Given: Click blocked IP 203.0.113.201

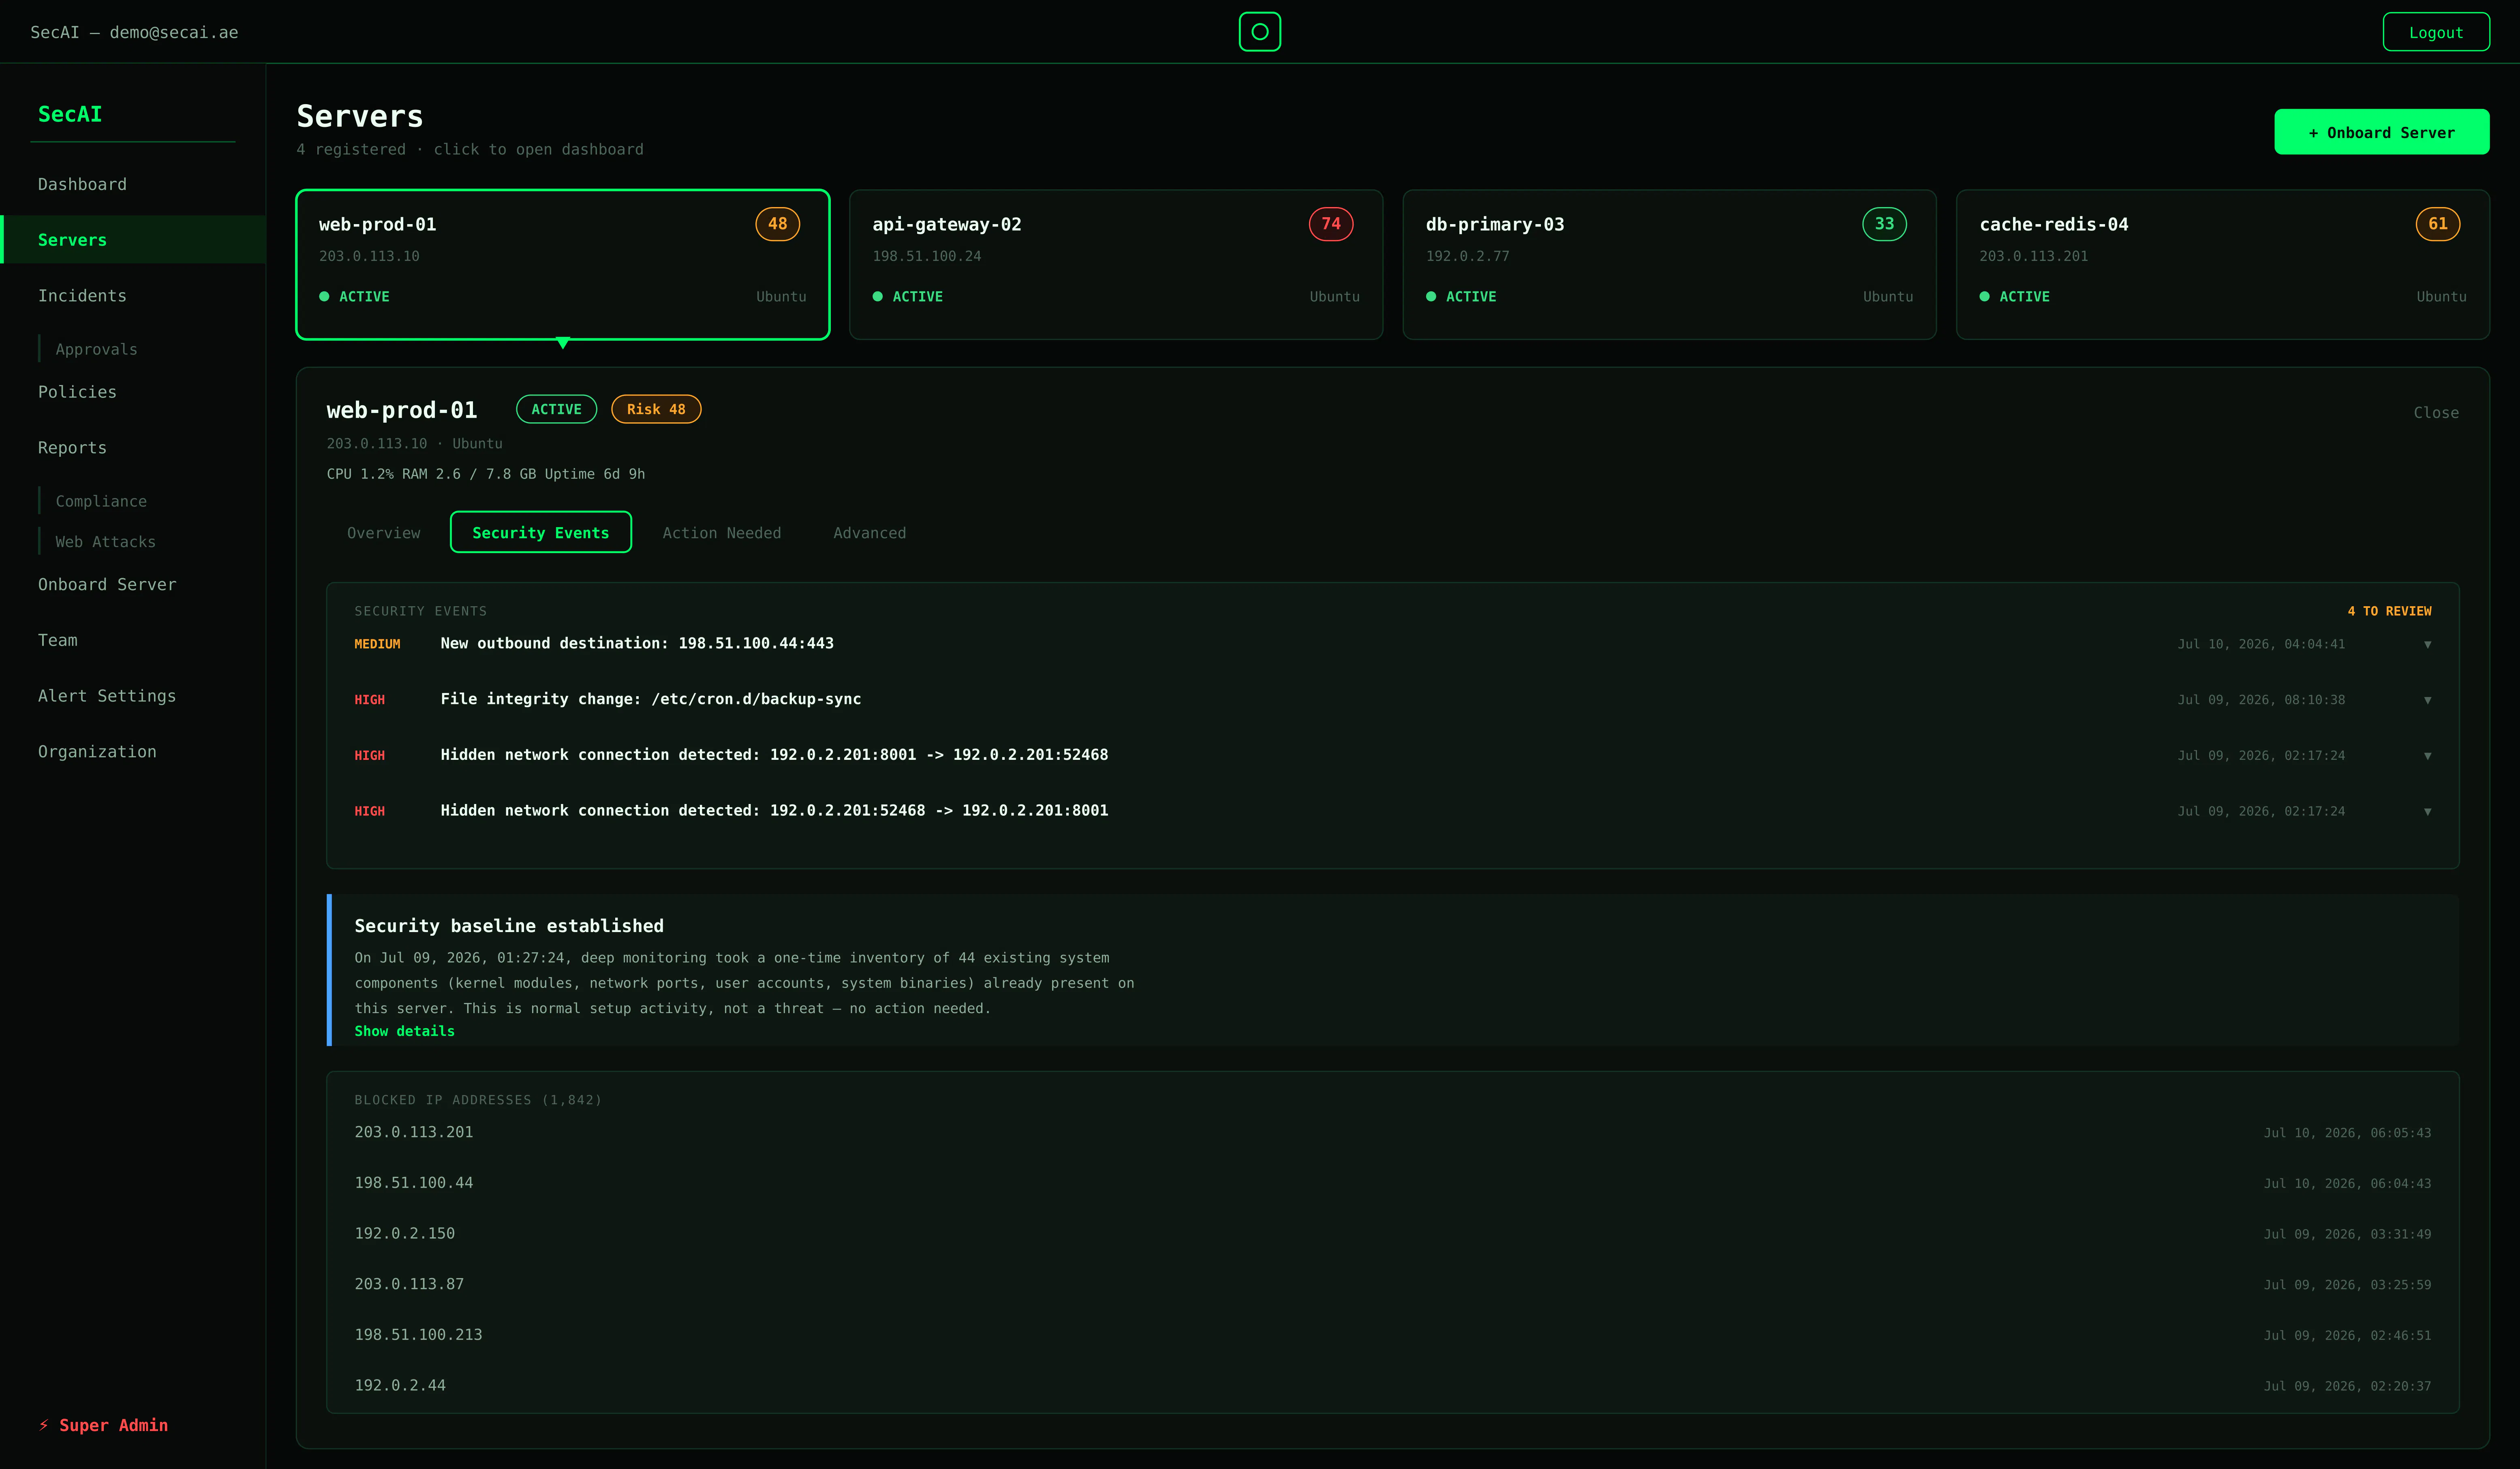Looking at the screenshot, I should click(414, 1132).
